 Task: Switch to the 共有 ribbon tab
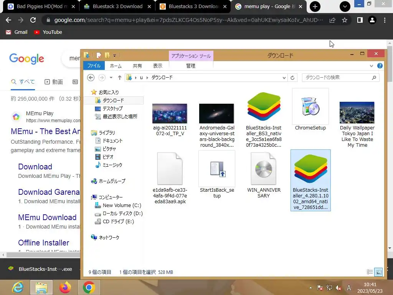coord(137,66)
